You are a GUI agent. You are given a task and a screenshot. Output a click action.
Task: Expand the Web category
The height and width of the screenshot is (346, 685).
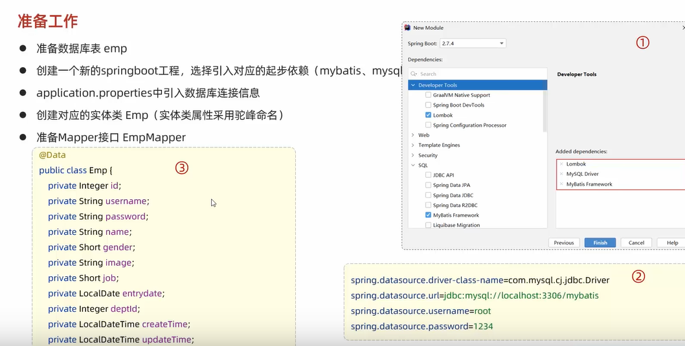[x=413, y=135]
